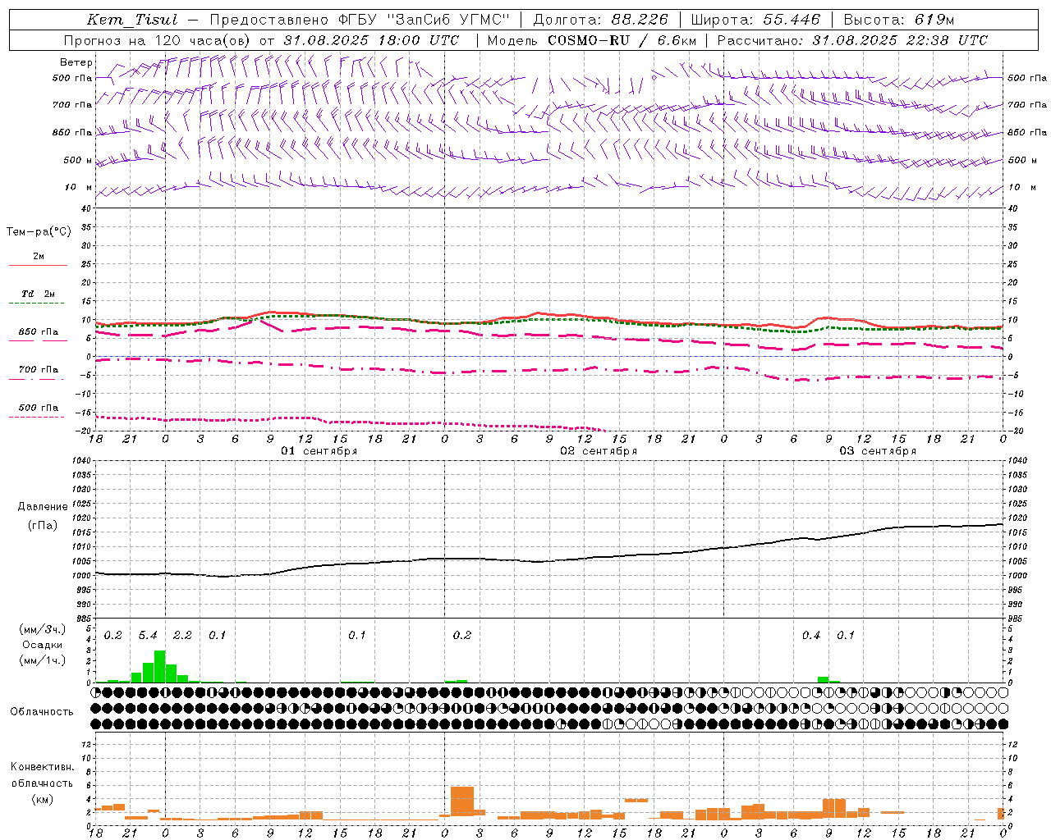Image resolution: width=1051 pixels, height=840 pixels.
Task: Click the Облачность cloud cover label
Action: (42, 711)
